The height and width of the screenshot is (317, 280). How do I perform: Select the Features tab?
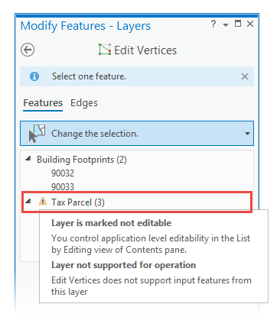[43, 103]
